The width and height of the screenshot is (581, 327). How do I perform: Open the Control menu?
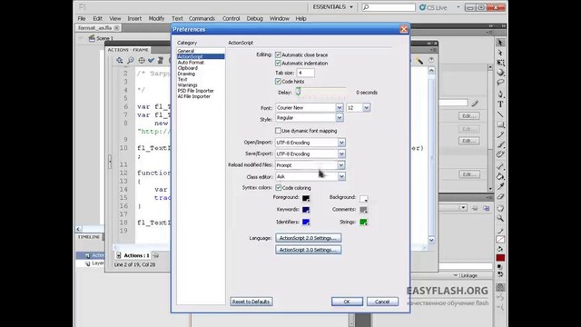coord(231,18)
